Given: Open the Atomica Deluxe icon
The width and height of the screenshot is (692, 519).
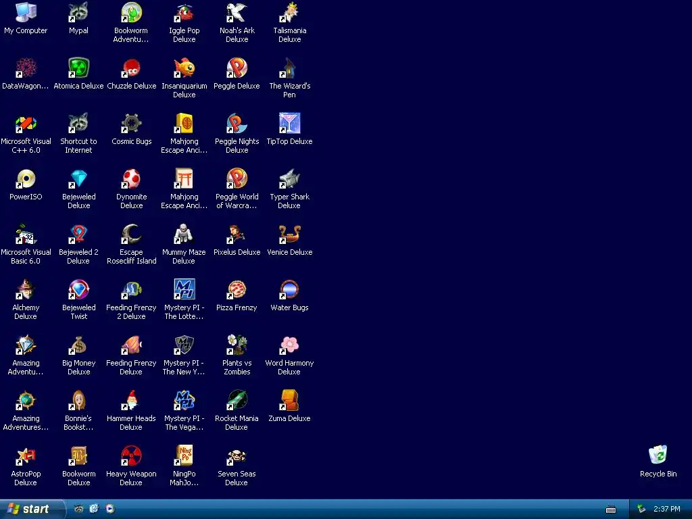Looking at the screenshot, I should point(78,68).
